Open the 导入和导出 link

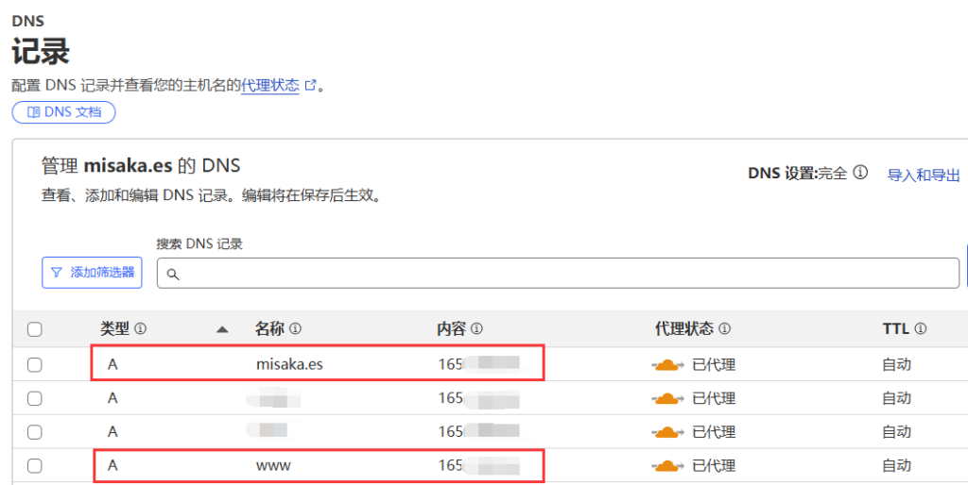coord(924,176)
